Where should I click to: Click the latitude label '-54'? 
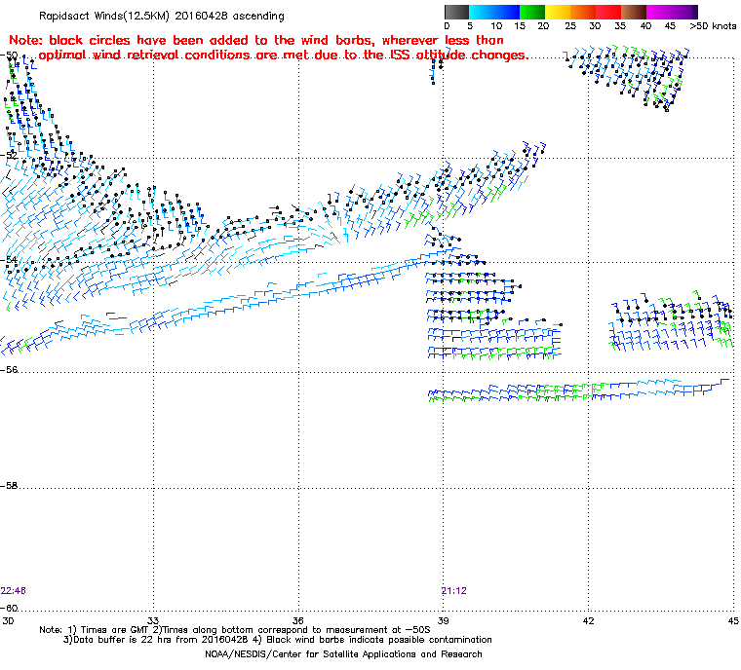(x=10, y=260)
